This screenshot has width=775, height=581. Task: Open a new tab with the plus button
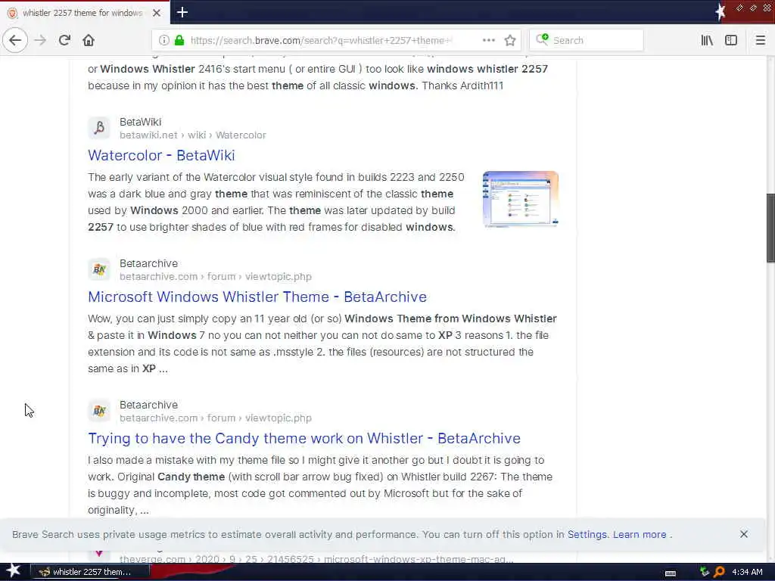[x=182, y=12]
